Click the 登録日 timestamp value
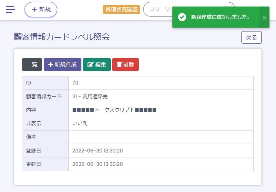 coord(98,151)
